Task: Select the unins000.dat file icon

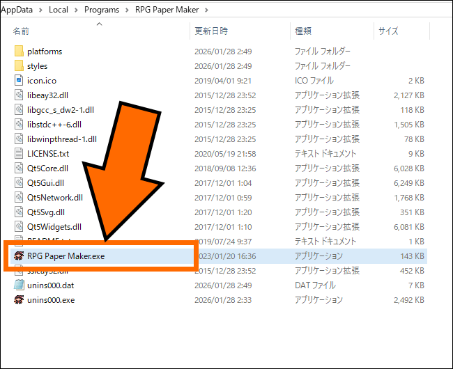Action: 19,285
